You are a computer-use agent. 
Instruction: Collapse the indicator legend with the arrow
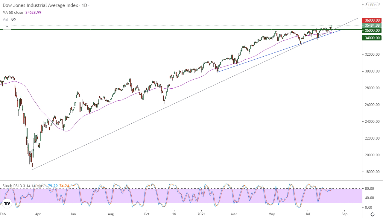(x=7, y=27)
